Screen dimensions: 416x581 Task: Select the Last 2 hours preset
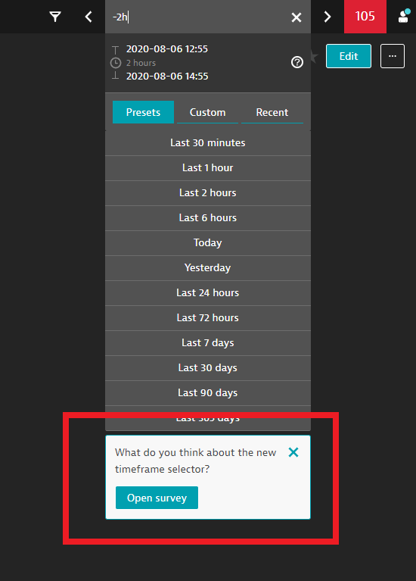[x=208, y=193]
